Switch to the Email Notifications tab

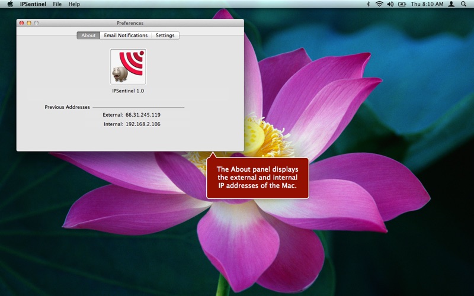126,36
